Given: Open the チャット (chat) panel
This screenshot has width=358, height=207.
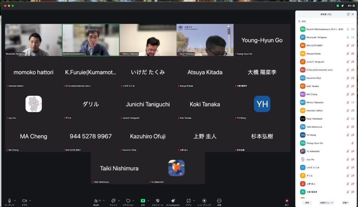Looking at the screenshot, I should [113, 201].
